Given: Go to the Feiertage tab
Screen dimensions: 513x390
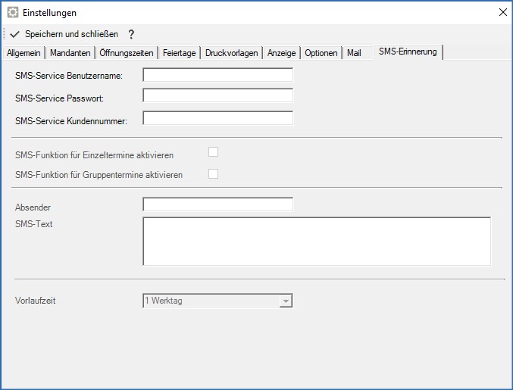Looking at the screenshot, I should (x=180, y=53).
